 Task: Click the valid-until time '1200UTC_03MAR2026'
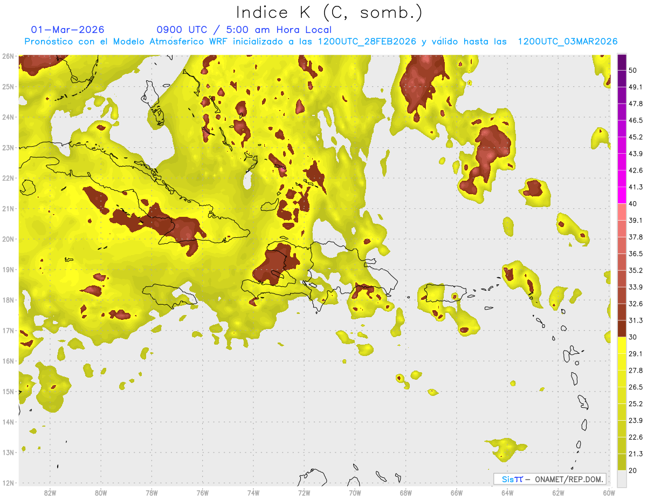coord(568,42)
